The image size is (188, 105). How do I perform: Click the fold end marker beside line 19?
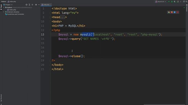point(50,60)
